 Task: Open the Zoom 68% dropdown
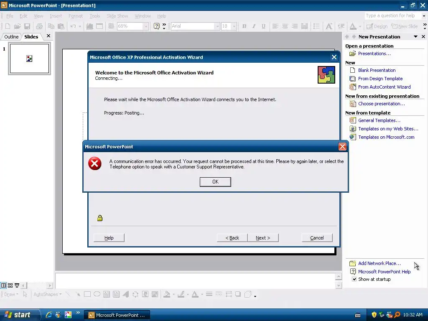pyautogui.click(x=146, y=26)
